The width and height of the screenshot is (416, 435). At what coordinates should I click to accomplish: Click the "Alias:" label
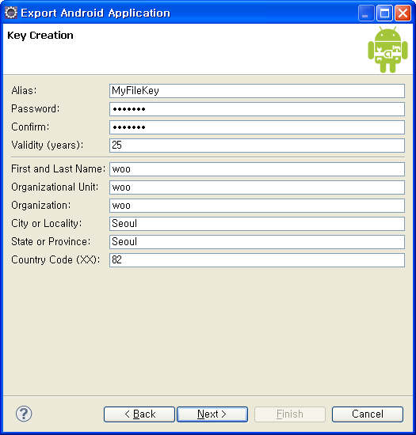click(x=24, y=90)
